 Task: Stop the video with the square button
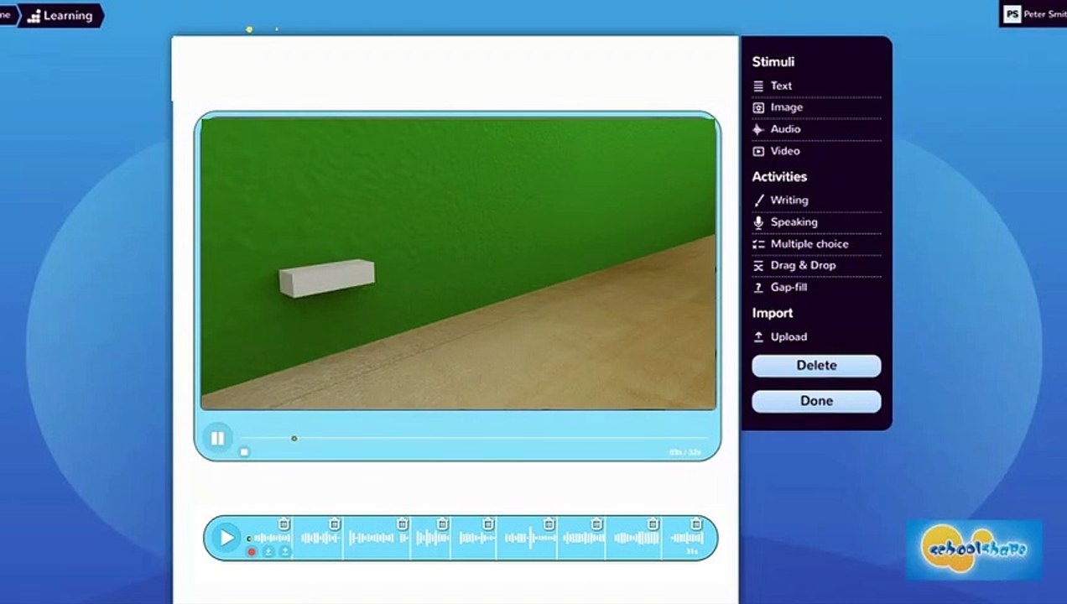click(x=244, y=452)
